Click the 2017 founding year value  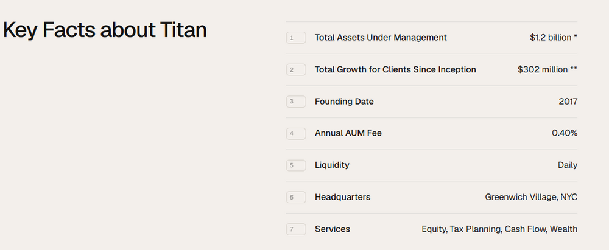pyautogui.click(x=568, y=102)
